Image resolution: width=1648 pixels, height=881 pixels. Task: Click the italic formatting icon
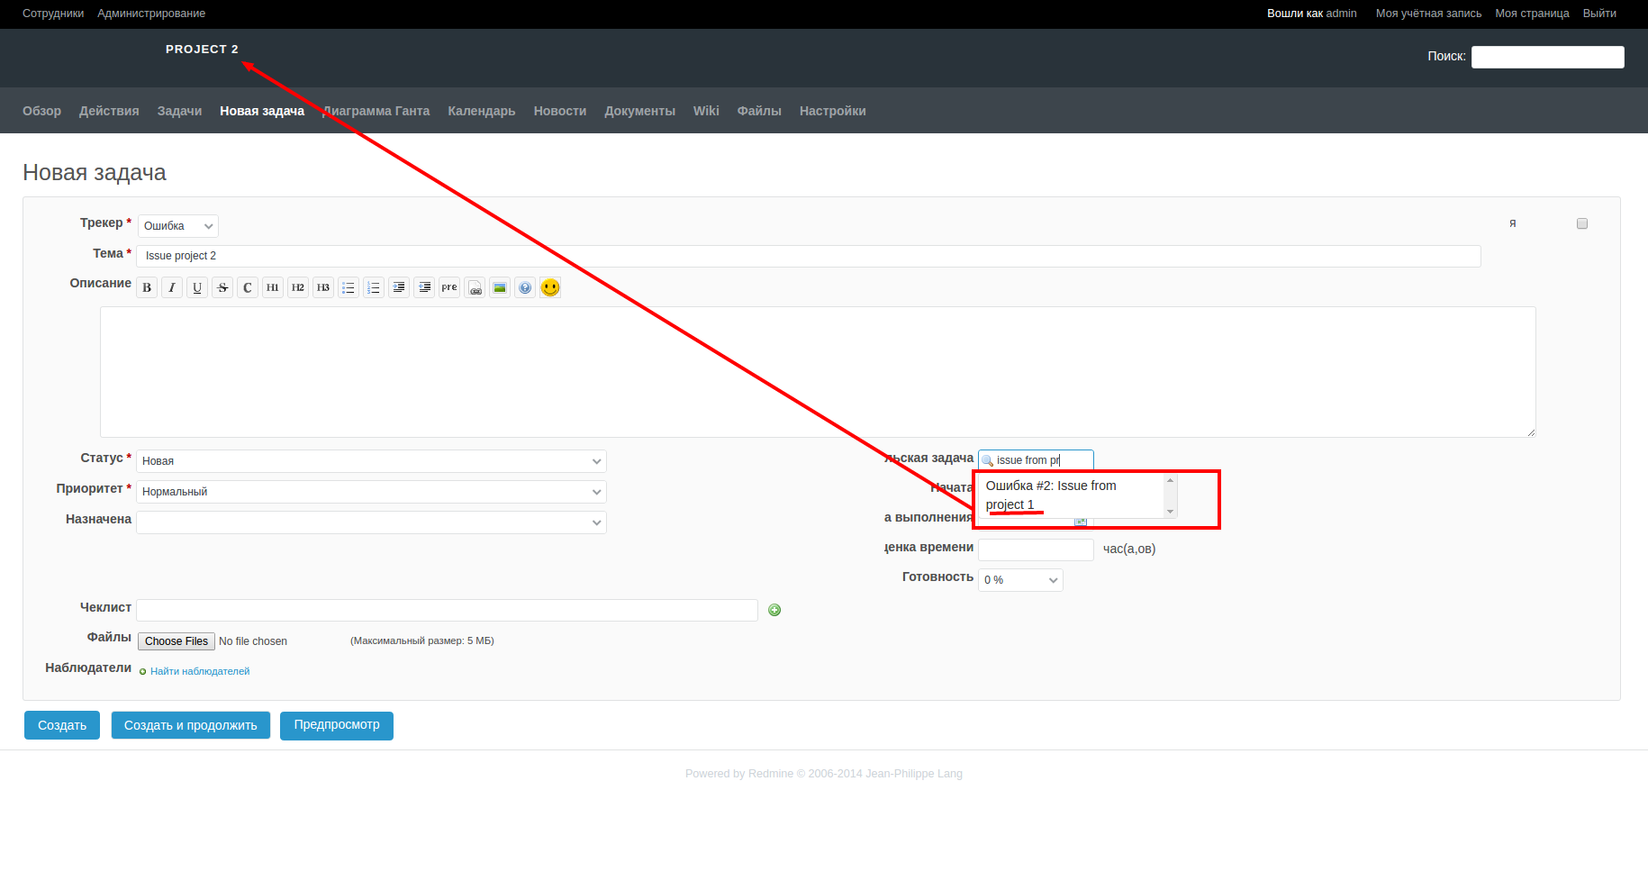172,287
